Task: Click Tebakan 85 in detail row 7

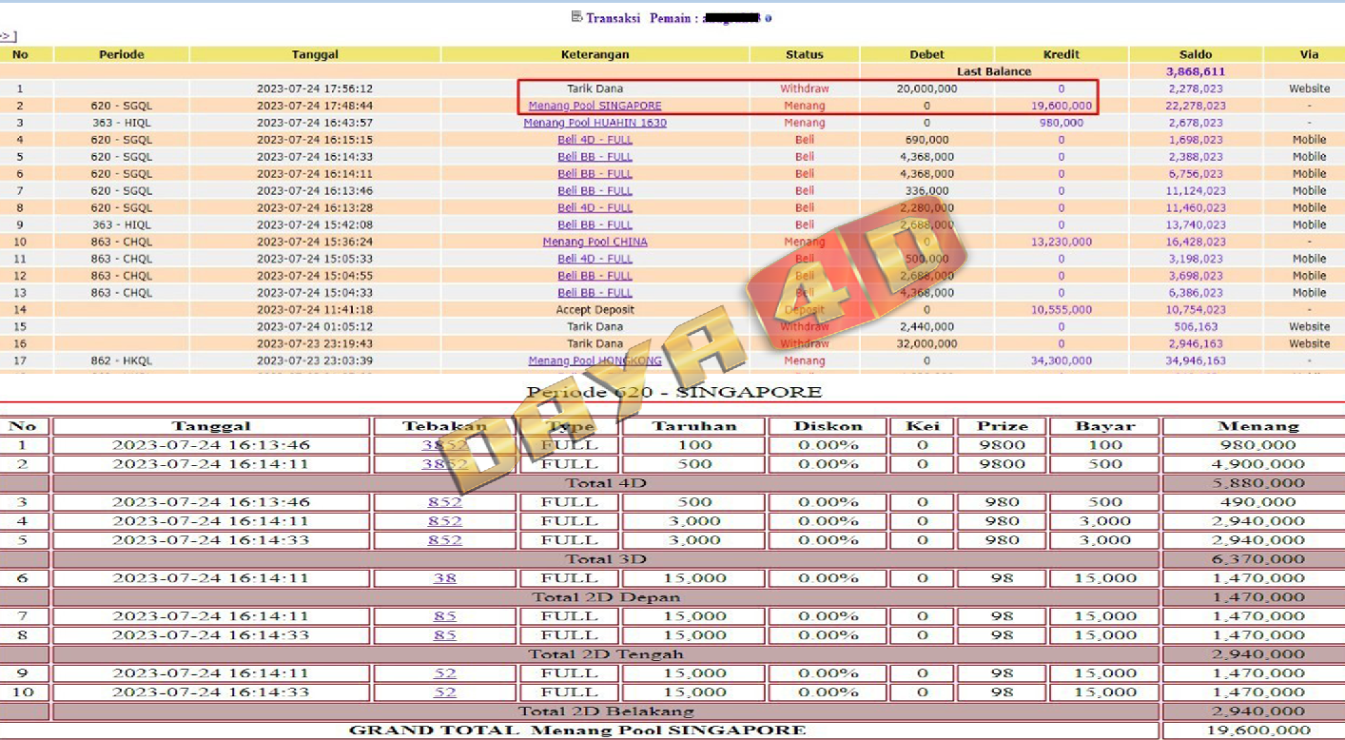Action: [x=444, y=616]
